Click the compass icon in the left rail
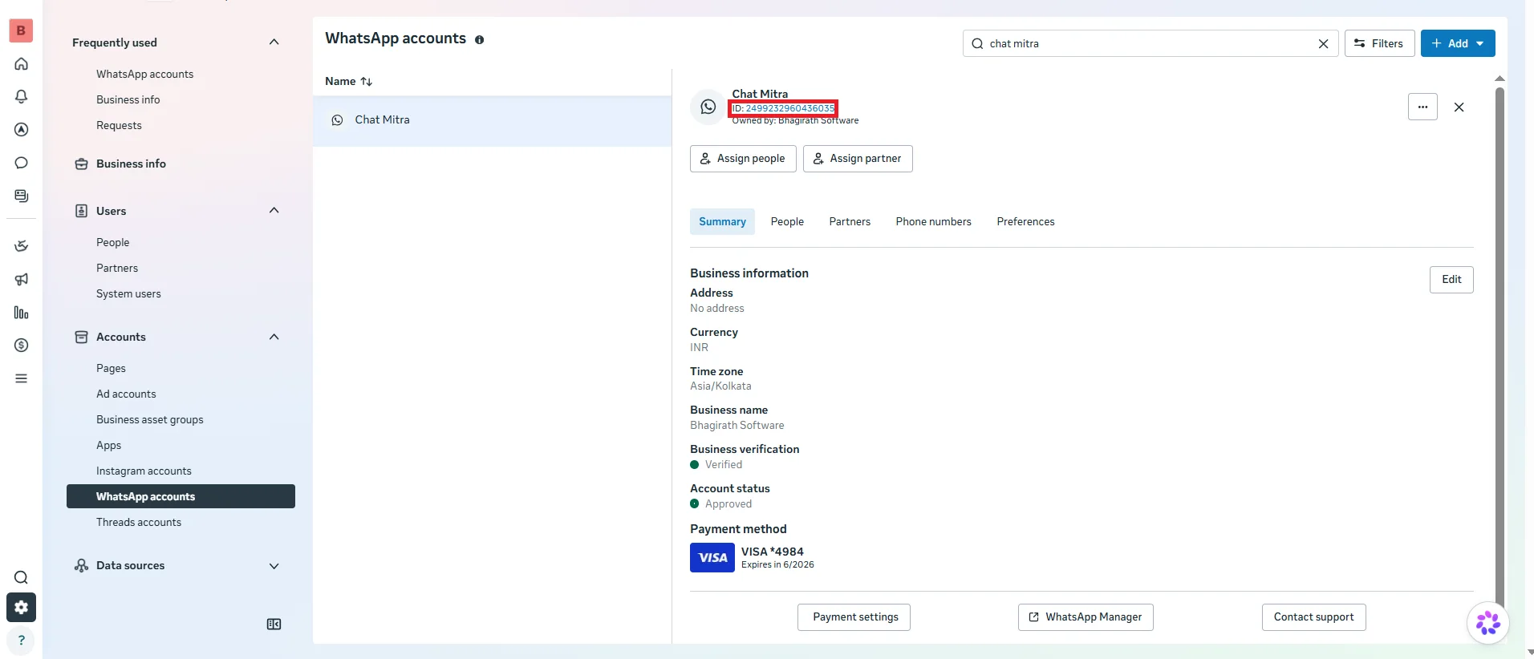This screenshot has width=1534, height=659. (x=22, y=130)
